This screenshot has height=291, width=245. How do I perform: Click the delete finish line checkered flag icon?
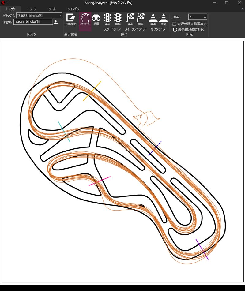tap(141, 19)
